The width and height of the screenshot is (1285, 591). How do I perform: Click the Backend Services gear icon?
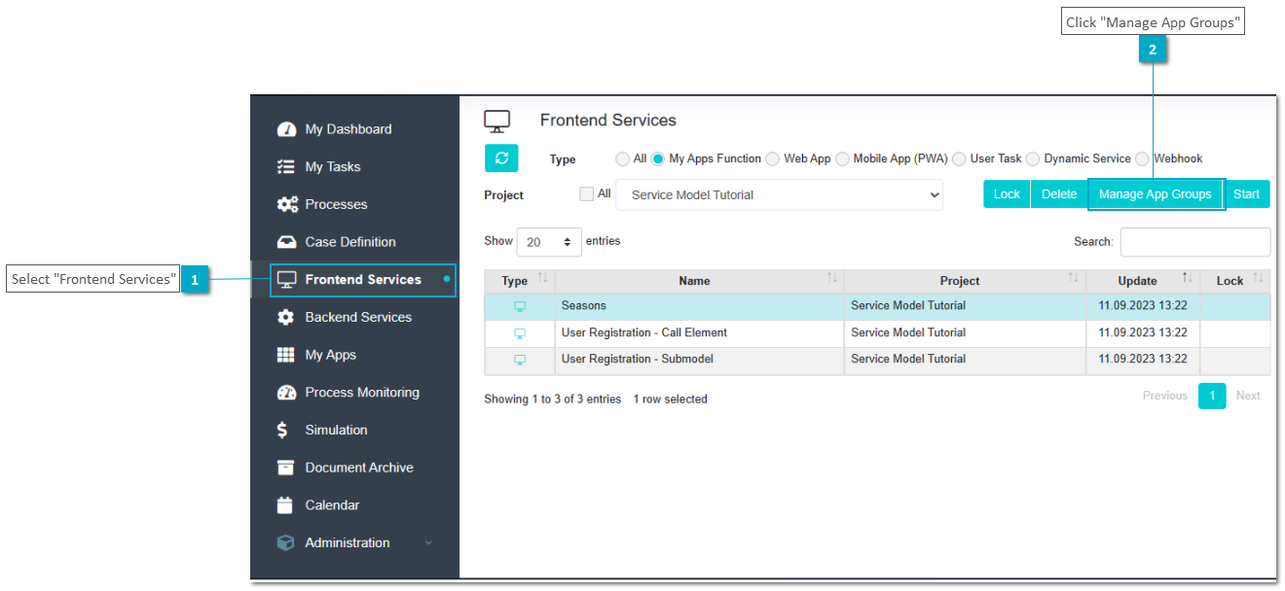286,317
